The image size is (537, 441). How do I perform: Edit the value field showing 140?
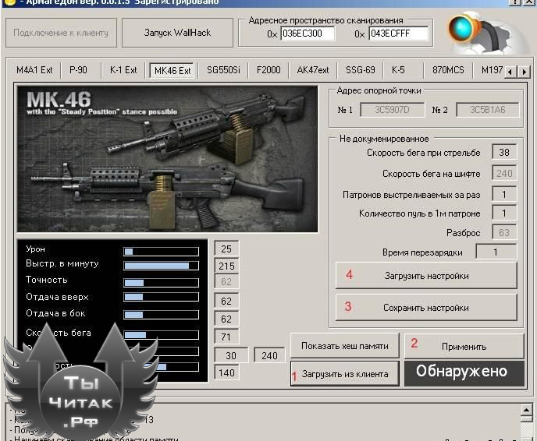[x=226, y=372]
